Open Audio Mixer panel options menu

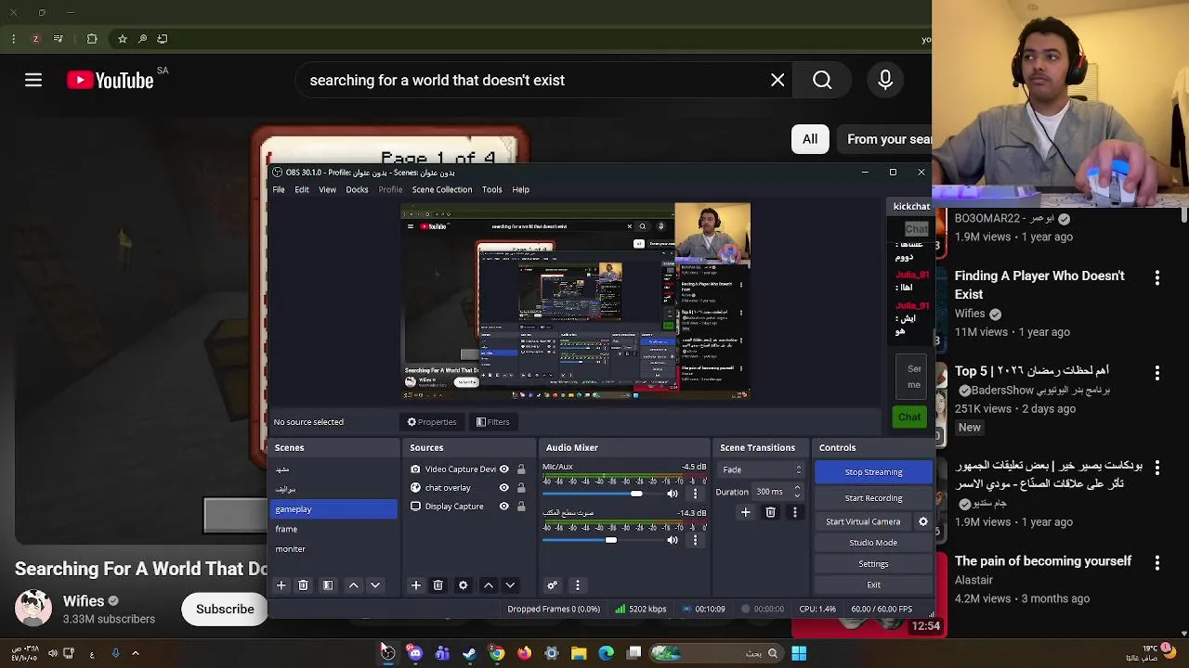pos(577,585)
